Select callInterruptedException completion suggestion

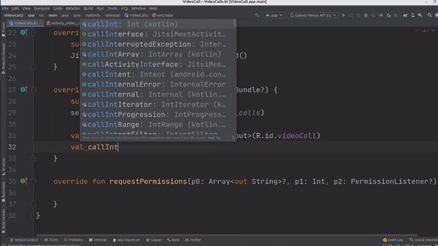click(x=157, y=44)
